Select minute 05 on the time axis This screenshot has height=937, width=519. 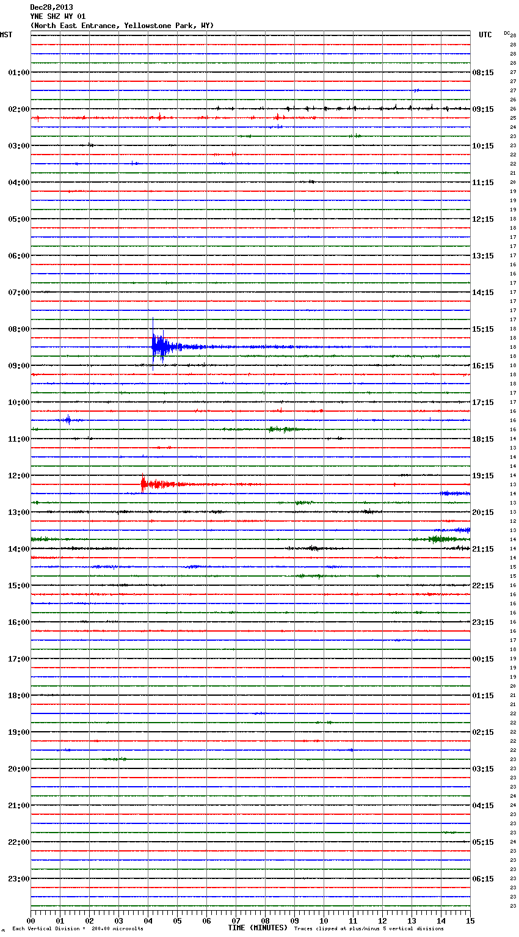tap(177, 921)
